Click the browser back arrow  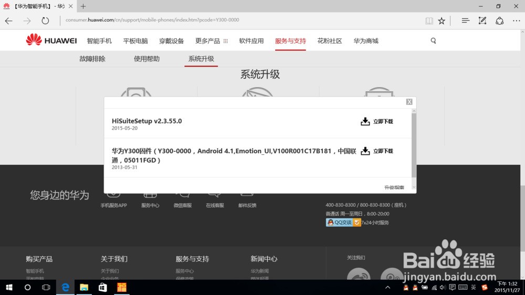click(x=9, y=21)
